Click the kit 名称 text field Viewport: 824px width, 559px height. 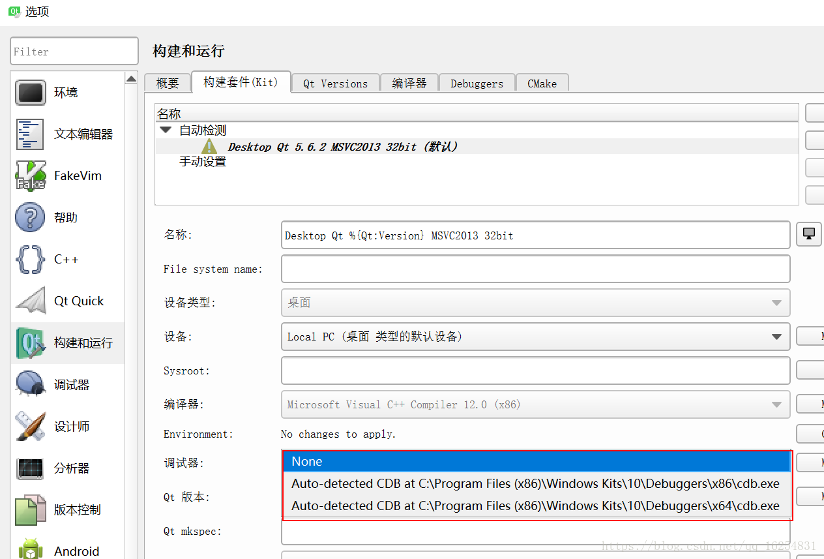click(x=536, y=235)
